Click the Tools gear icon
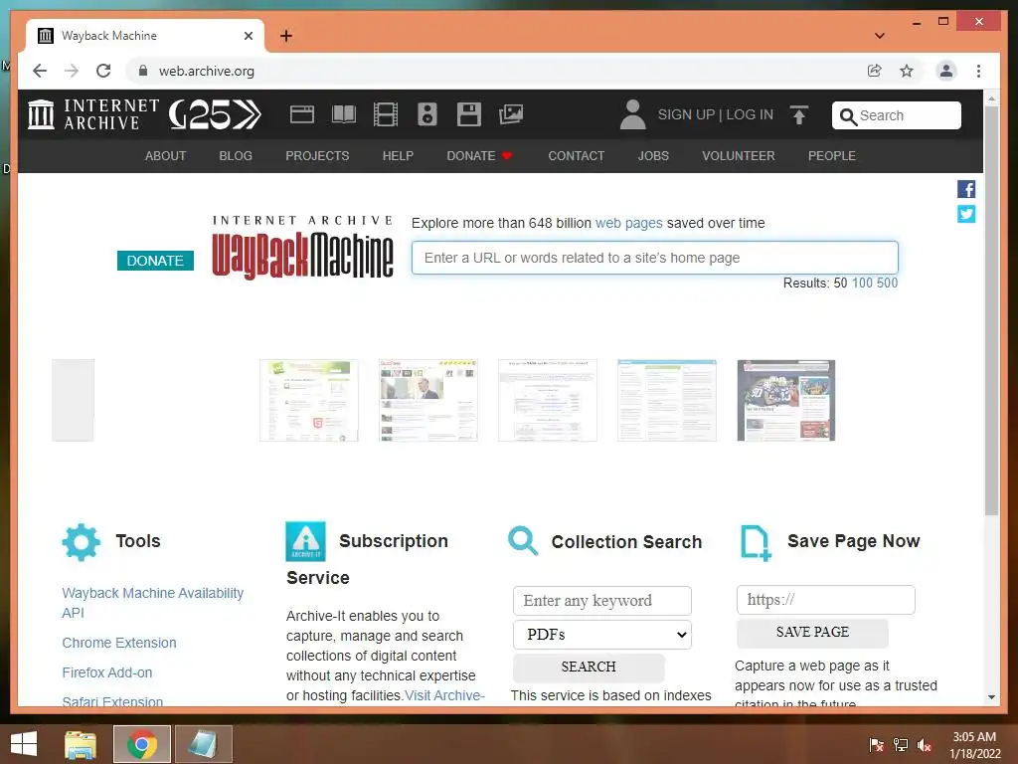Screen dimensions: 1018x764 [82, 542]
